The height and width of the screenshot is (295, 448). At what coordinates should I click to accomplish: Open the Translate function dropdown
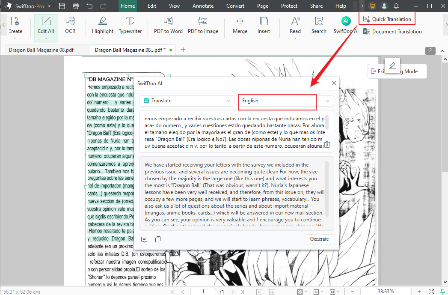point(187,101)
